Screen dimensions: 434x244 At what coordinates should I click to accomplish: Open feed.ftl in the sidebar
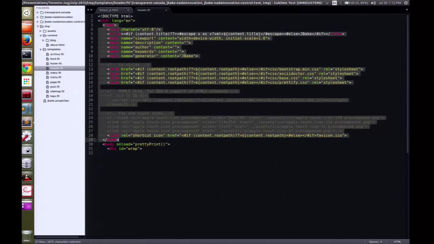point(55,59)
